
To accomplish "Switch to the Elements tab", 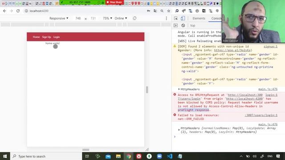I will (199, 18).
